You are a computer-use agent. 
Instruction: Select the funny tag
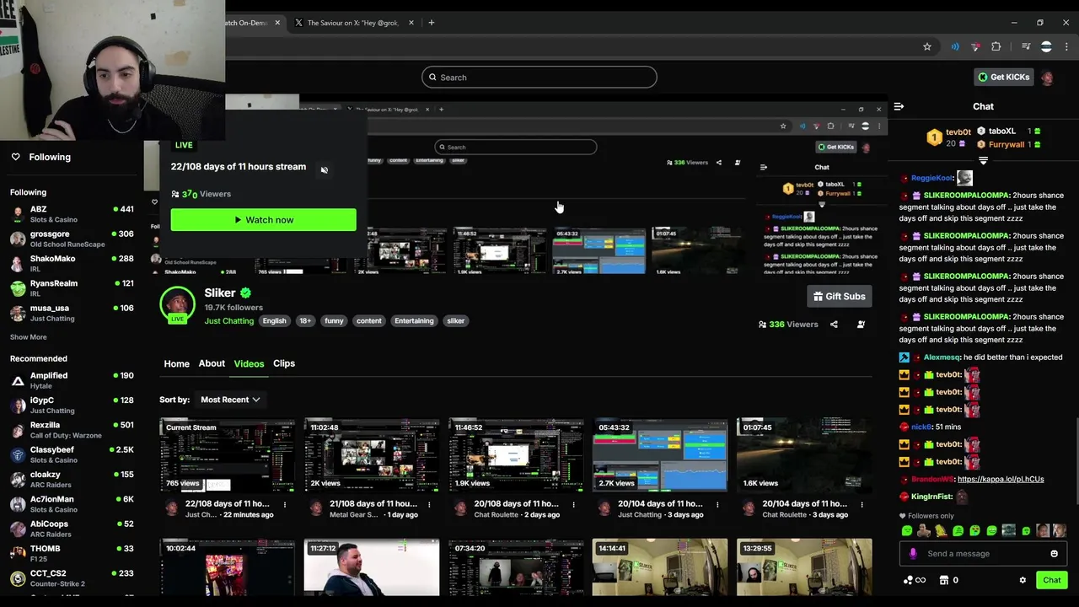(334, 321)
